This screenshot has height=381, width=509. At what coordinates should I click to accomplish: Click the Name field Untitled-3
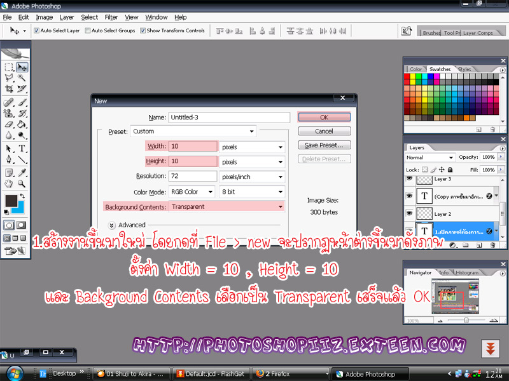pos(229,117)
